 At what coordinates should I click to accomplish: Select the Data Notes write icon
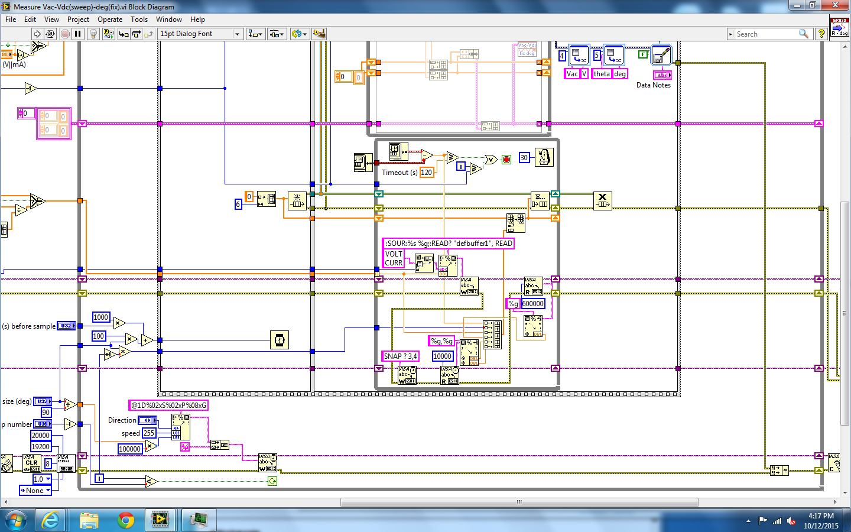click(x=661, y=55)
